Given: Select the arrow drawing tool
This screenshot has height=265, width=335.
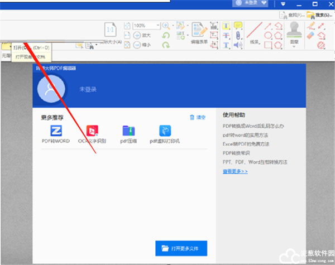Looking at the screenshot, I should point(268,26).
